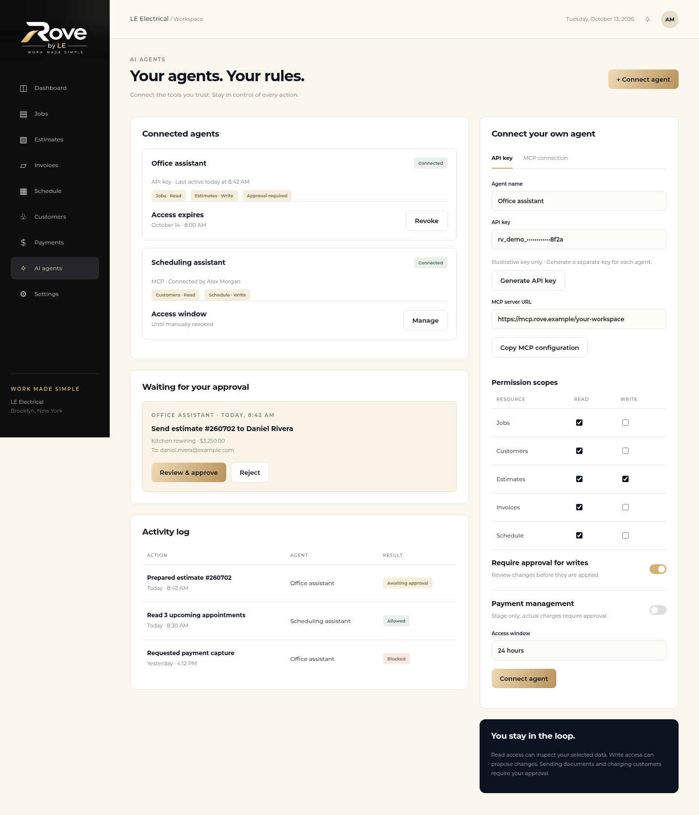Image resolution: width=699 pixels, height=815 pixels.
Task: Uncheck Customers read permission
Action: click(579, 451)
